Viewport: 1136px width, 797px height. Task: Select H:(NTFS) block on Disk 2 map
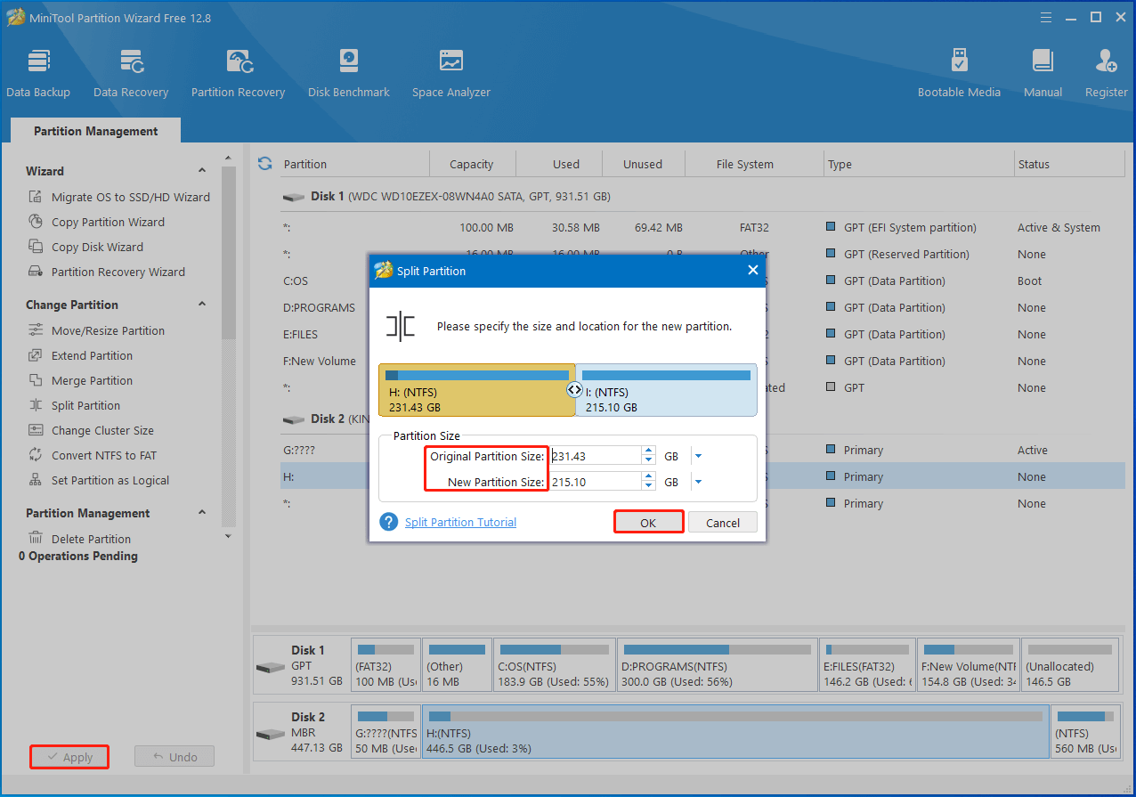tap(735, 732)
